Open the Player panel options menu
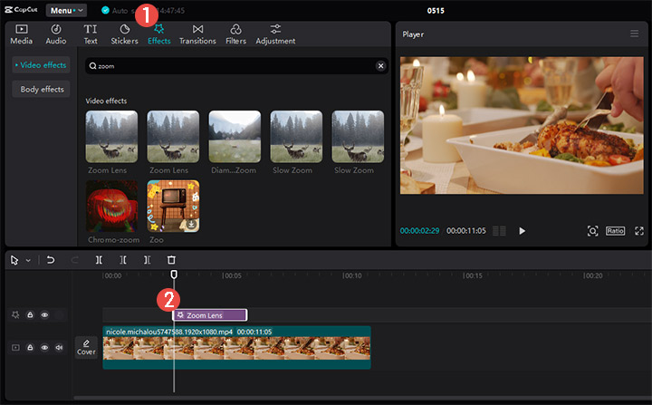 [634, 34]
